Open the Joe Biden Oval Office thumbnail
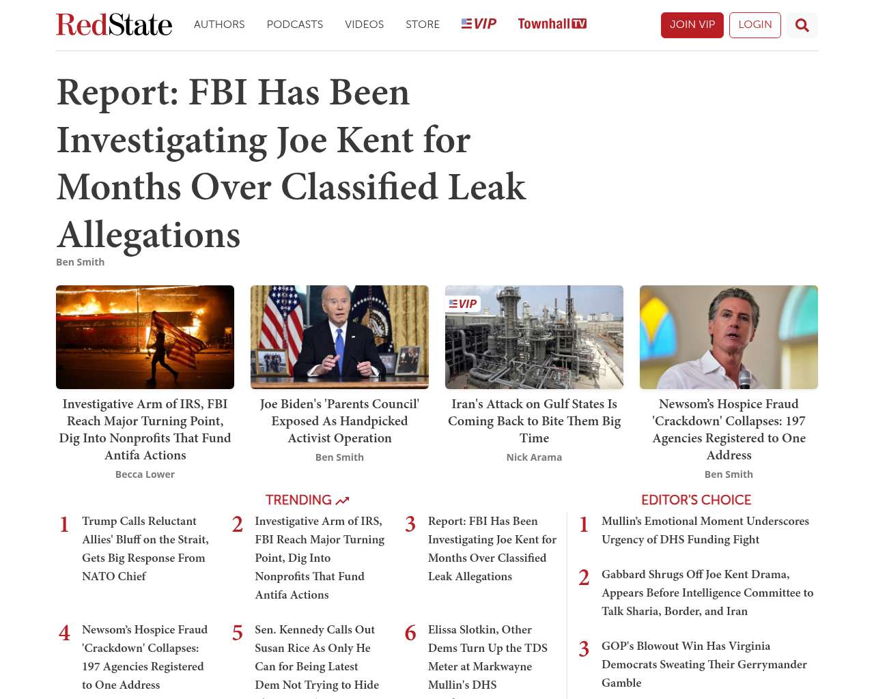This screenshot has height=699, width=874. [x=339, y=337]
